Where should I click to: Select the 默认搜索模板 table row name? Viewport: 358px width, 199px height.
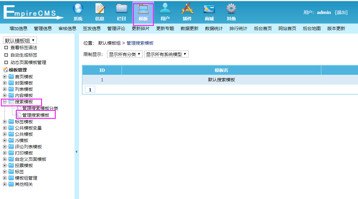coord(221,80)
